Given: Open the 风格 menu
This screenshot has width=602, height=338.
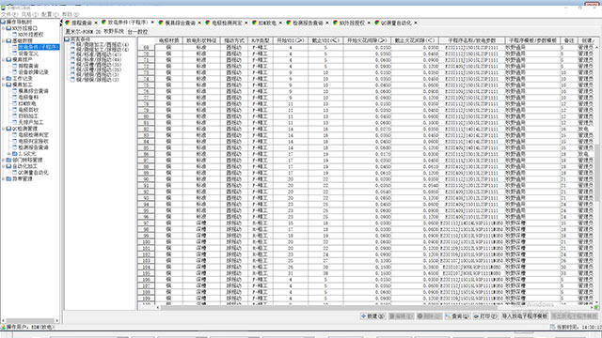Looking at the screenshot, I should tap(29, 14).
